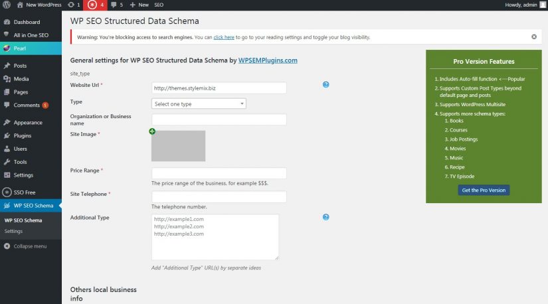This screenshot has width=548, height=304.
Task: Click the SSO Free circle icon
Action: click(7, 192)
